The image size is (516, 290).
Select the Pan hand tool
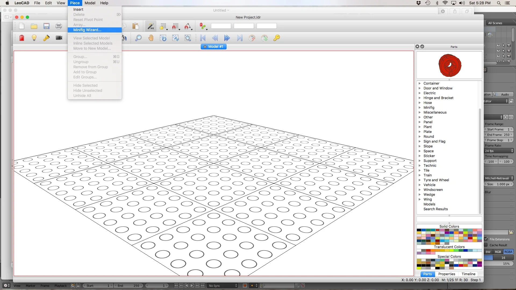pyautogui.click(x=151, y=38)
